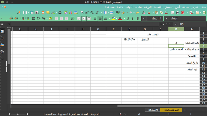The height and width of the screenshot is (116, 207).
Task: Insert Chart icon
Action: (71, 13)
